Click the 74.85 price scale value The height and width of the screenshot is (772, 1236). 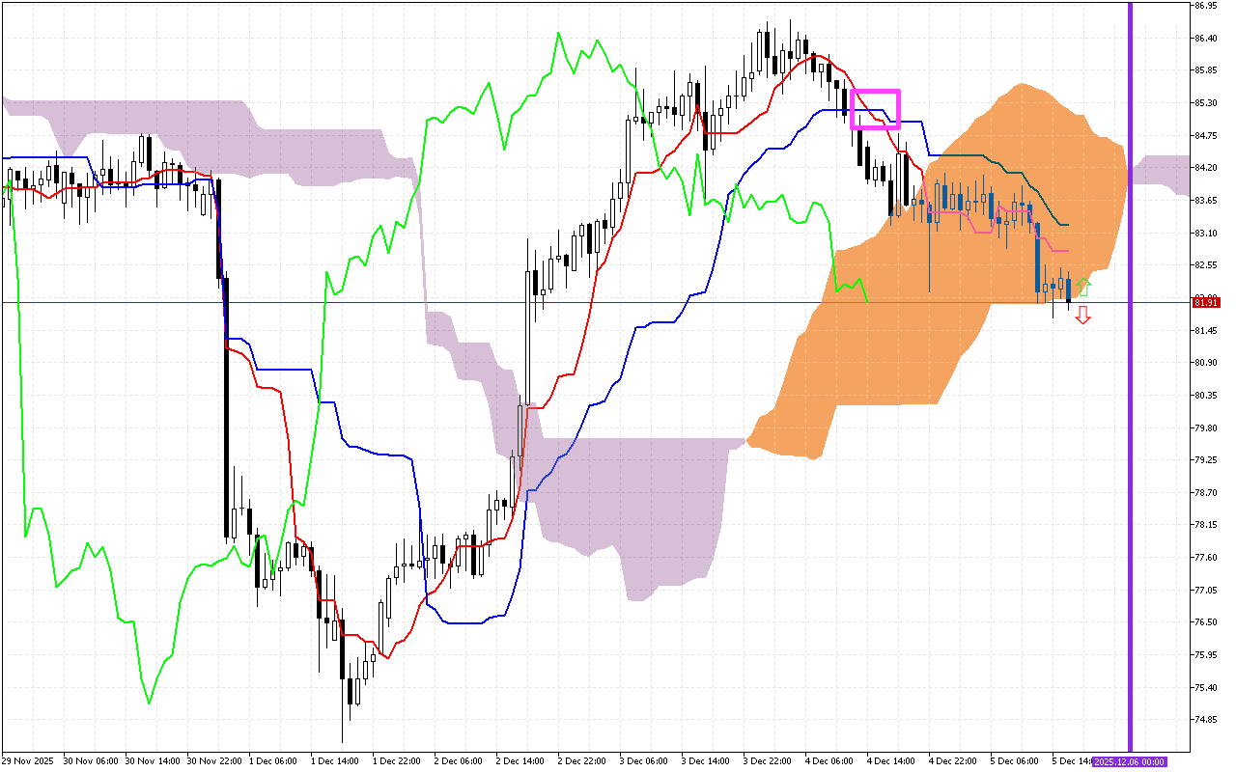pyautogui.click(x=1205, y=717)
